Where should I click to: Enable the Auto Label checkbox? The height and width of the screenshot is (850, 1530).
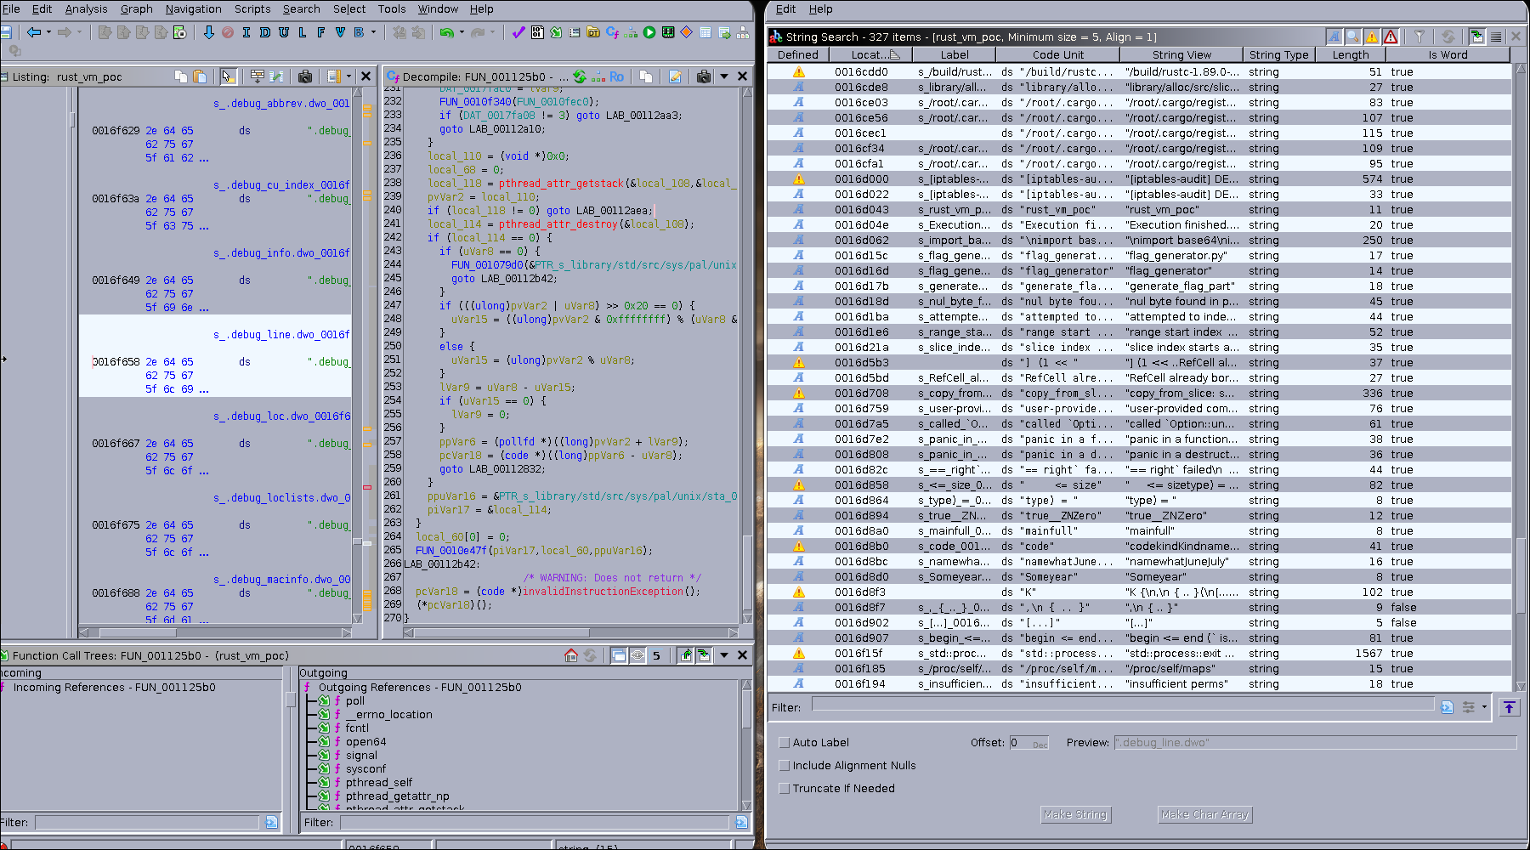pyautogui.click(x=784, y=742)
